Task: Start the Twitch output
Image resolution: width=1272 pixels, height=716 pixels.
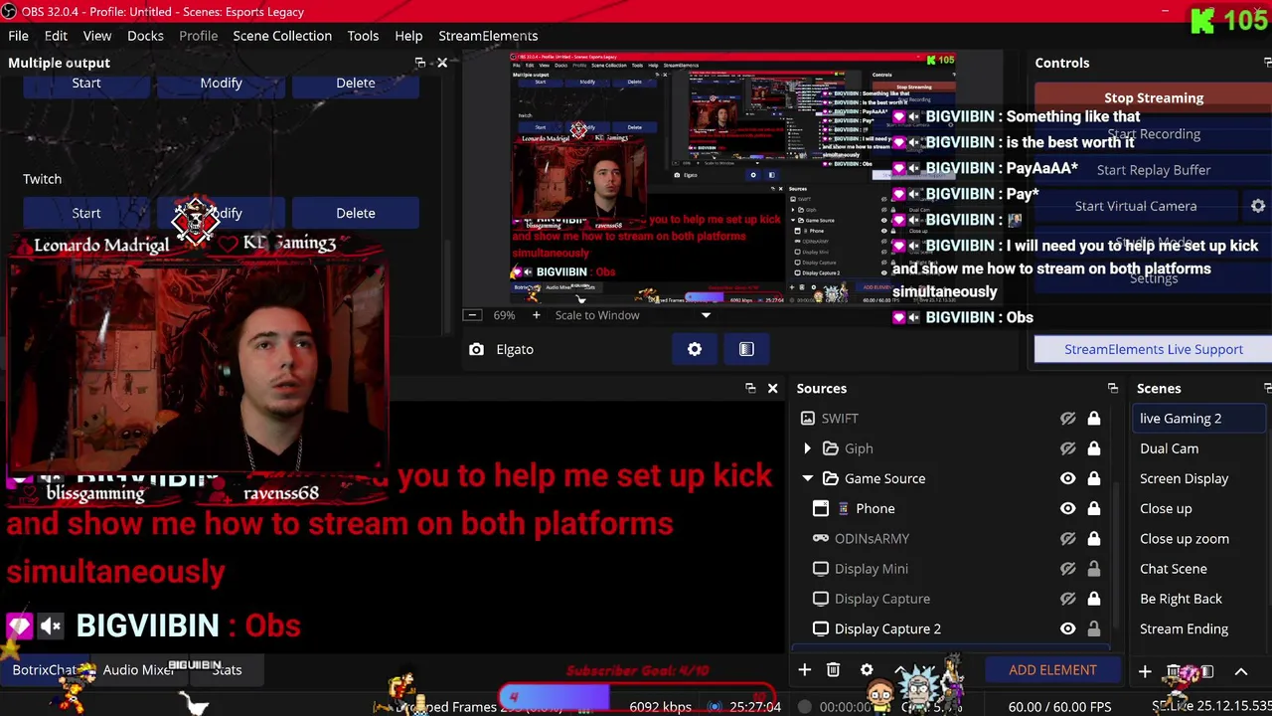Action: click(x=86, y=213)
